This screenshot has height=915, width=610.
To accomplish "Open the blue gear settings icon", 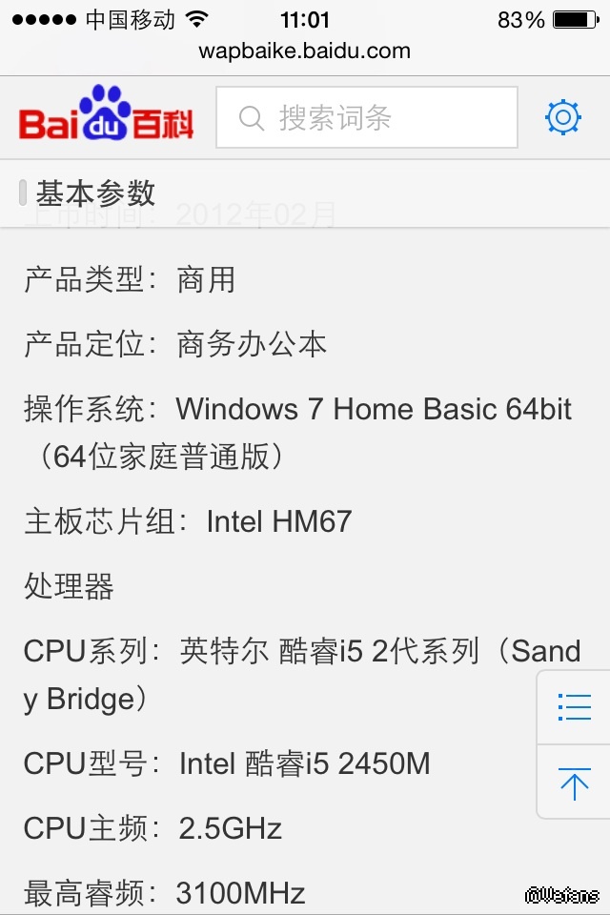I will 562,117.
